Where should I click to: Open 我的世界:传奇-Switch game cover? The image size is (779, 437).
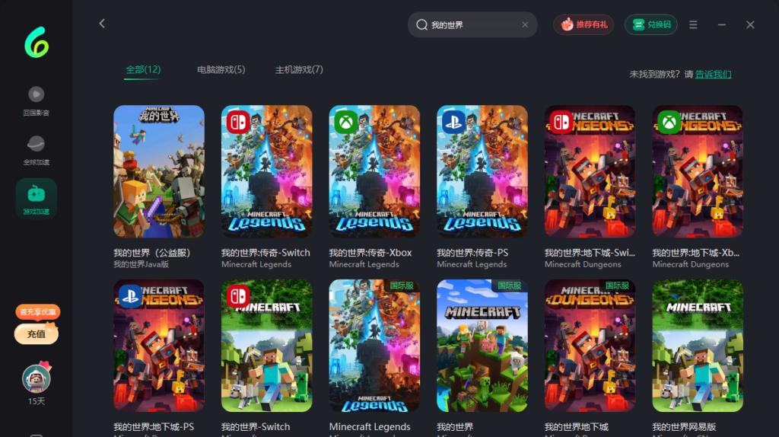click(x=267, y=171)
